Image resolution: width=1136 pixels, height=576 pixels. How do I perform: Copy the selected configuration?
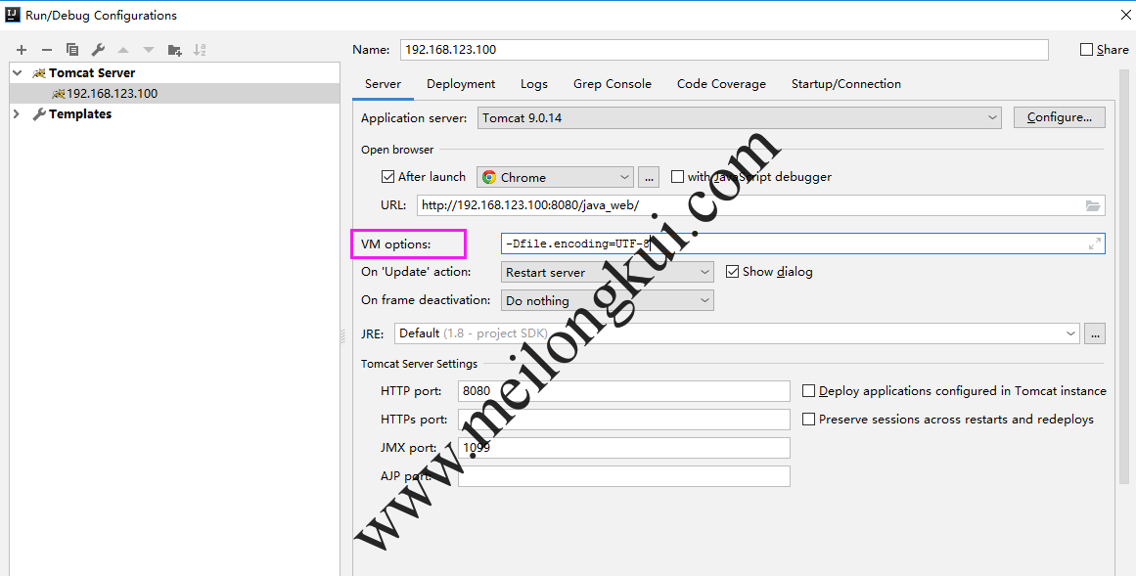(x=72, y=50)
